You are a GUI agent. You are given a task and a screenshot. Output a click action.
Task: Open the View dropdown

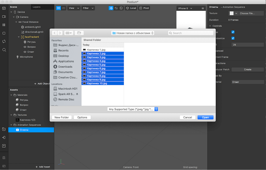click(x=74, y=8)
